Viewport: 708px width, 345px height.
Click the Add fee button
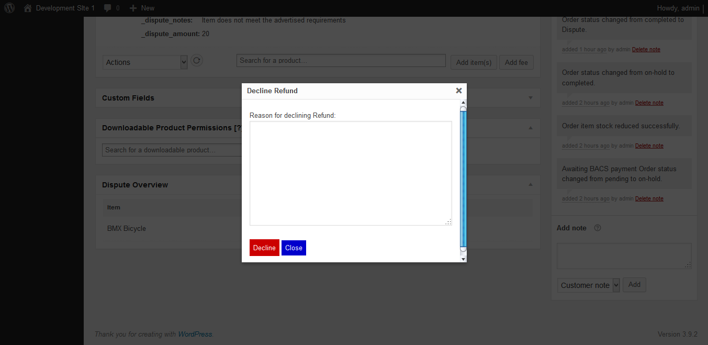click(x=516, y=62)
